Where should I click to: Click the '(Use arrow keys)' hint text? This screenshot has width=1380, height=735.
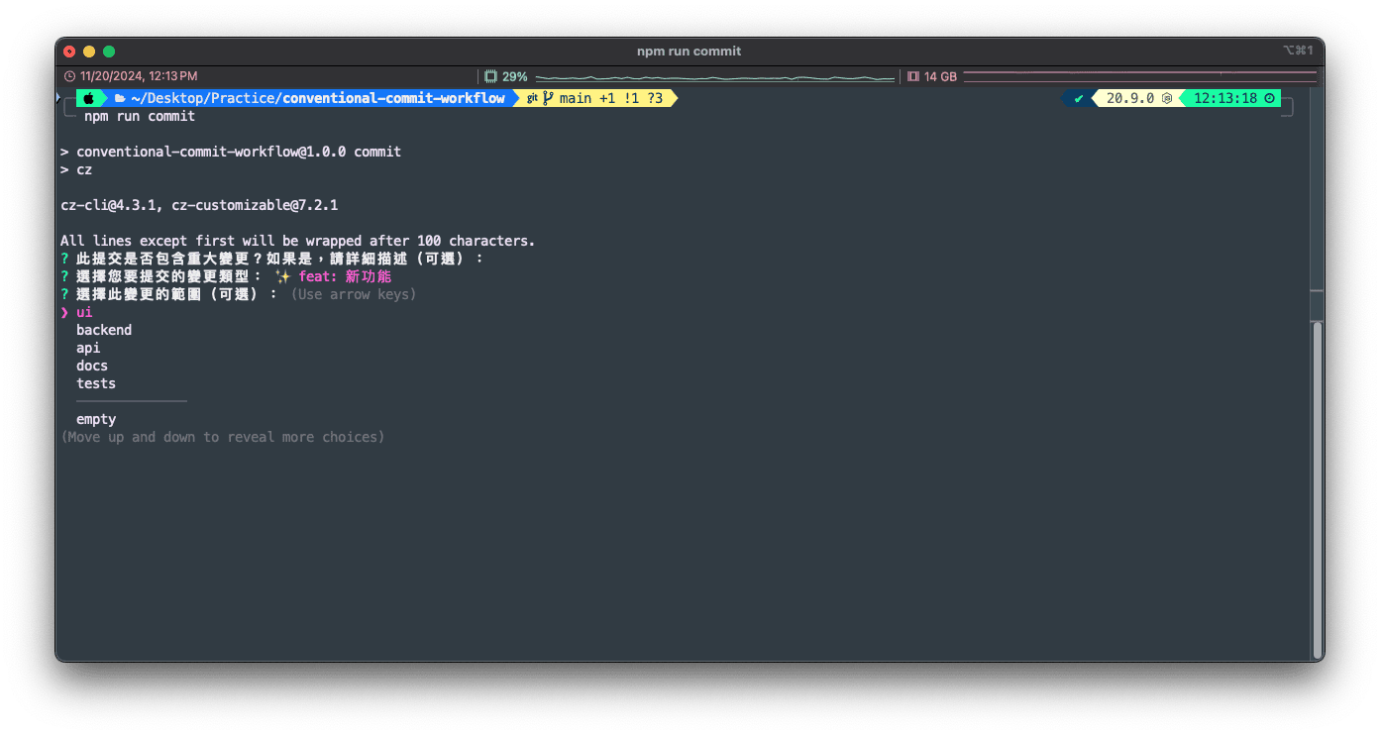354,294
